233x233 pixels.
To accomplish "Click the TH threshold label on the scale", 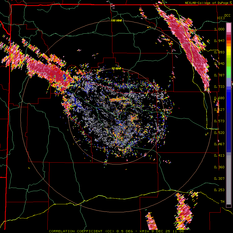I will [222, 202].
